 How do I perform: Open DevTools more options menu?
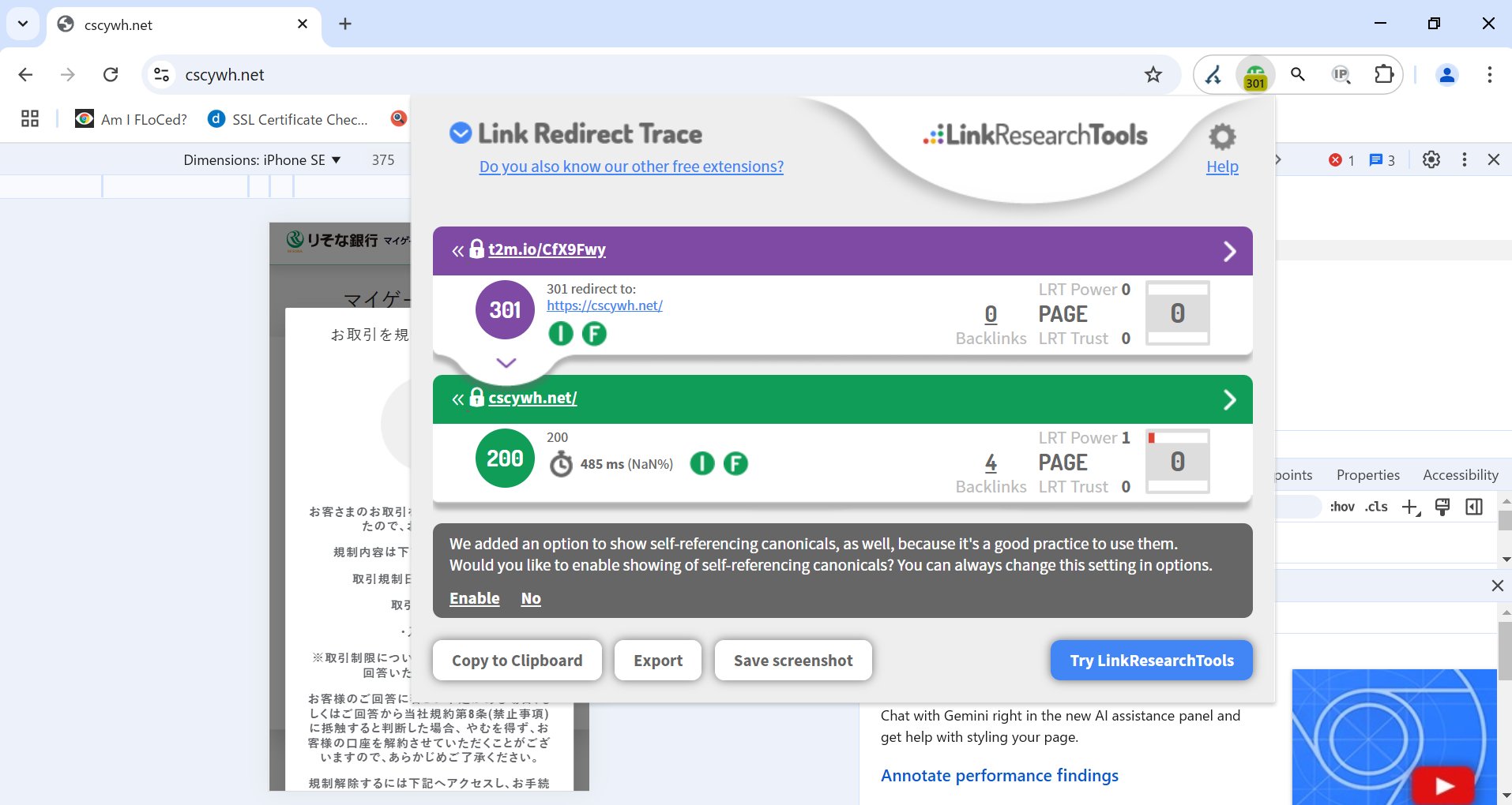click(x=1465, y=160)
